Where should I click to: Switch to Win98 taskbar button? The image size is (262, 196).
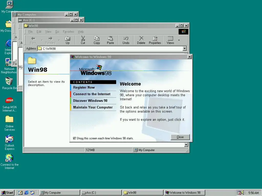143,193
